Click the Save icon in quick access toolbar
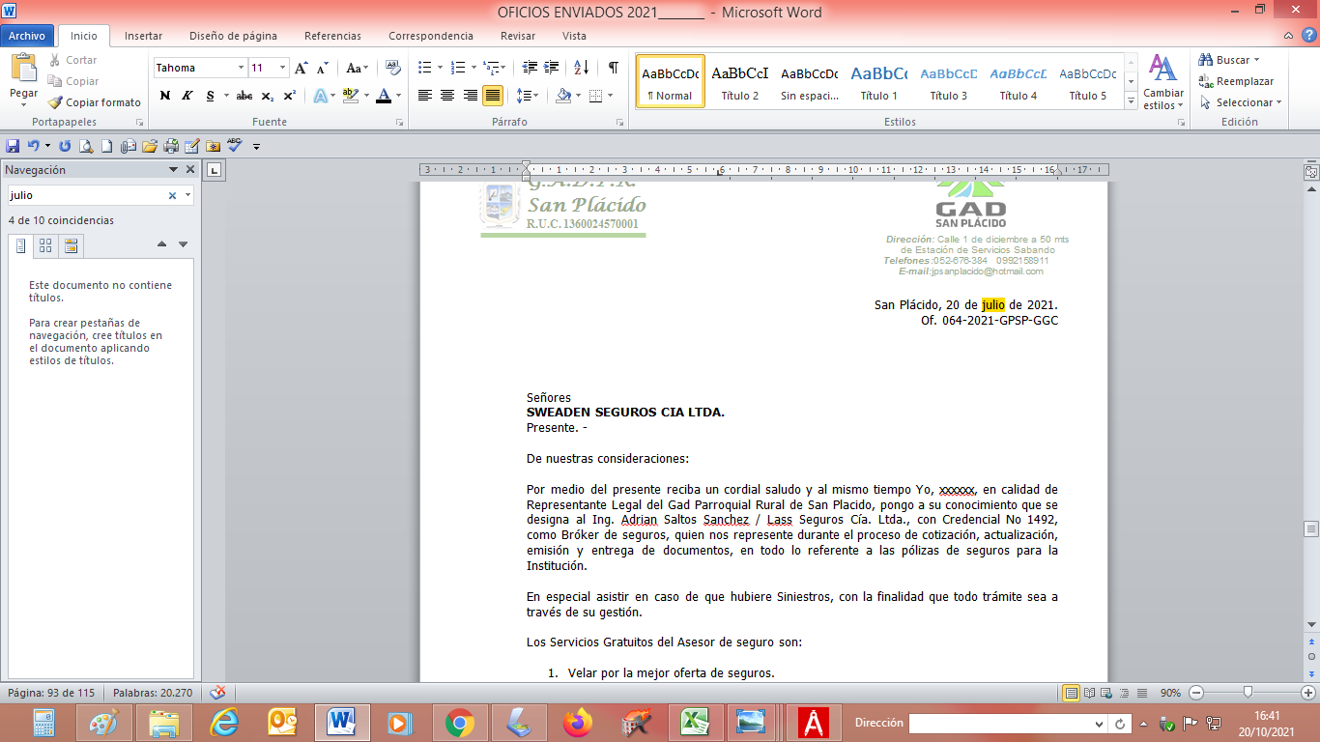This screenshot has height=742, width=1320. point(13,146)
